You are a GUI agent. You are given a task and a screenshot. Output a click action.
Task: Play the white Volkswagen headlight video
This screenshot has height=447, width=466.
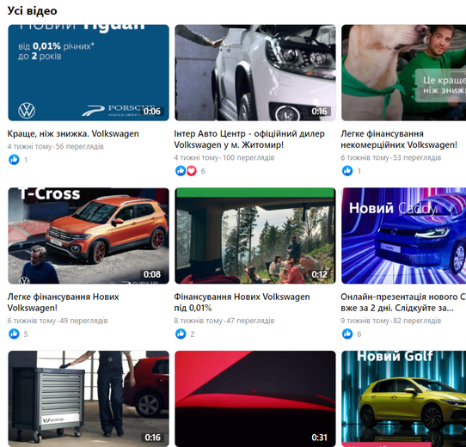click(255, 73)
